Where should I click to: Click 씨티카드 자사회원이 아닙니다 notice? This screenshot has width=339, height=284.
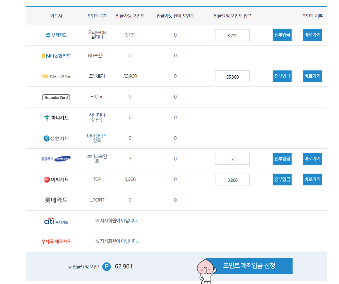coord(116,221)
